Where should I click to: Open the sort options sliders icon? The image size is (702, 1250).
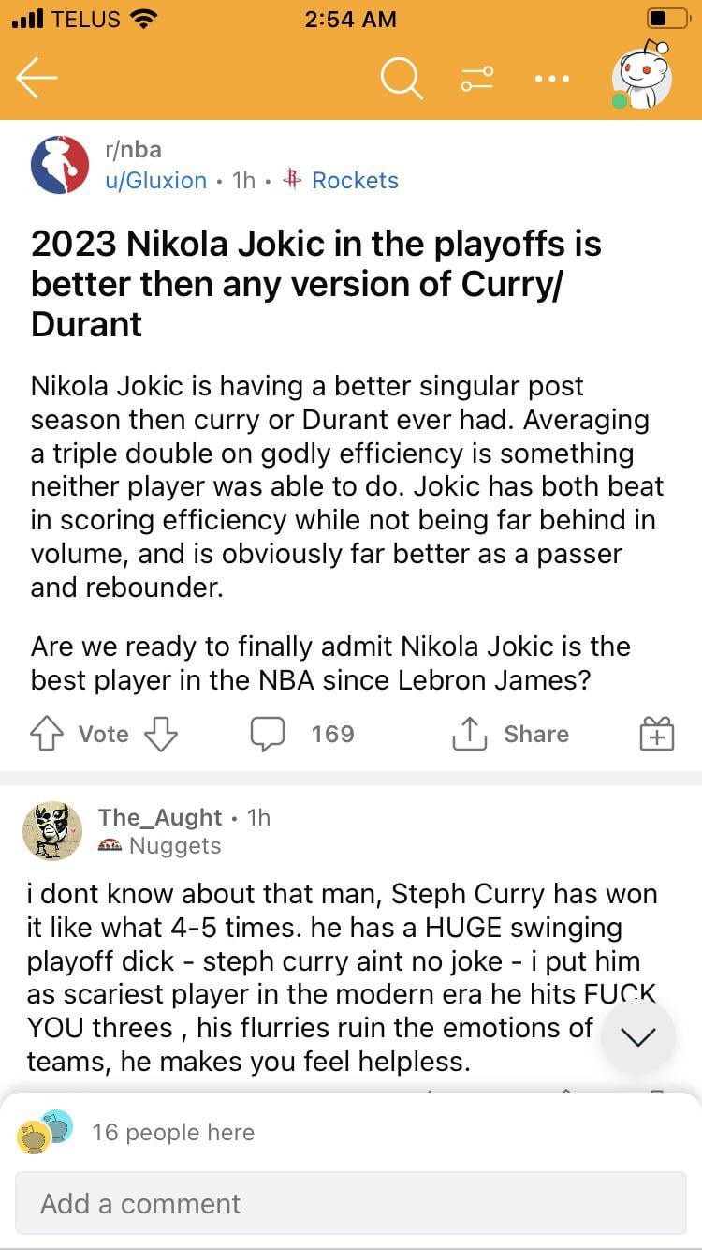[476, 79]
